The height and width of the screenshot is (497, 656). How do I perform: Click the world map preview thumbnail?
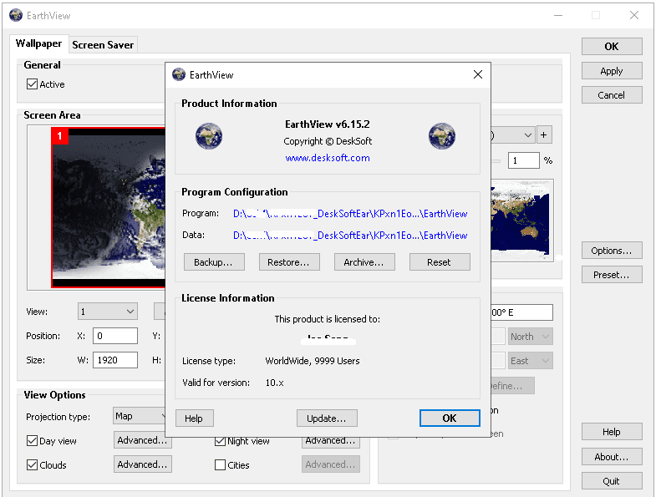tap(522, 221)
